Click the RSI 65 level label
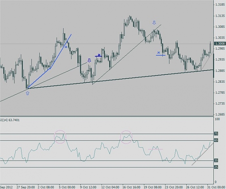This screenshot has width=226, height=189. [x=216, y=140]
